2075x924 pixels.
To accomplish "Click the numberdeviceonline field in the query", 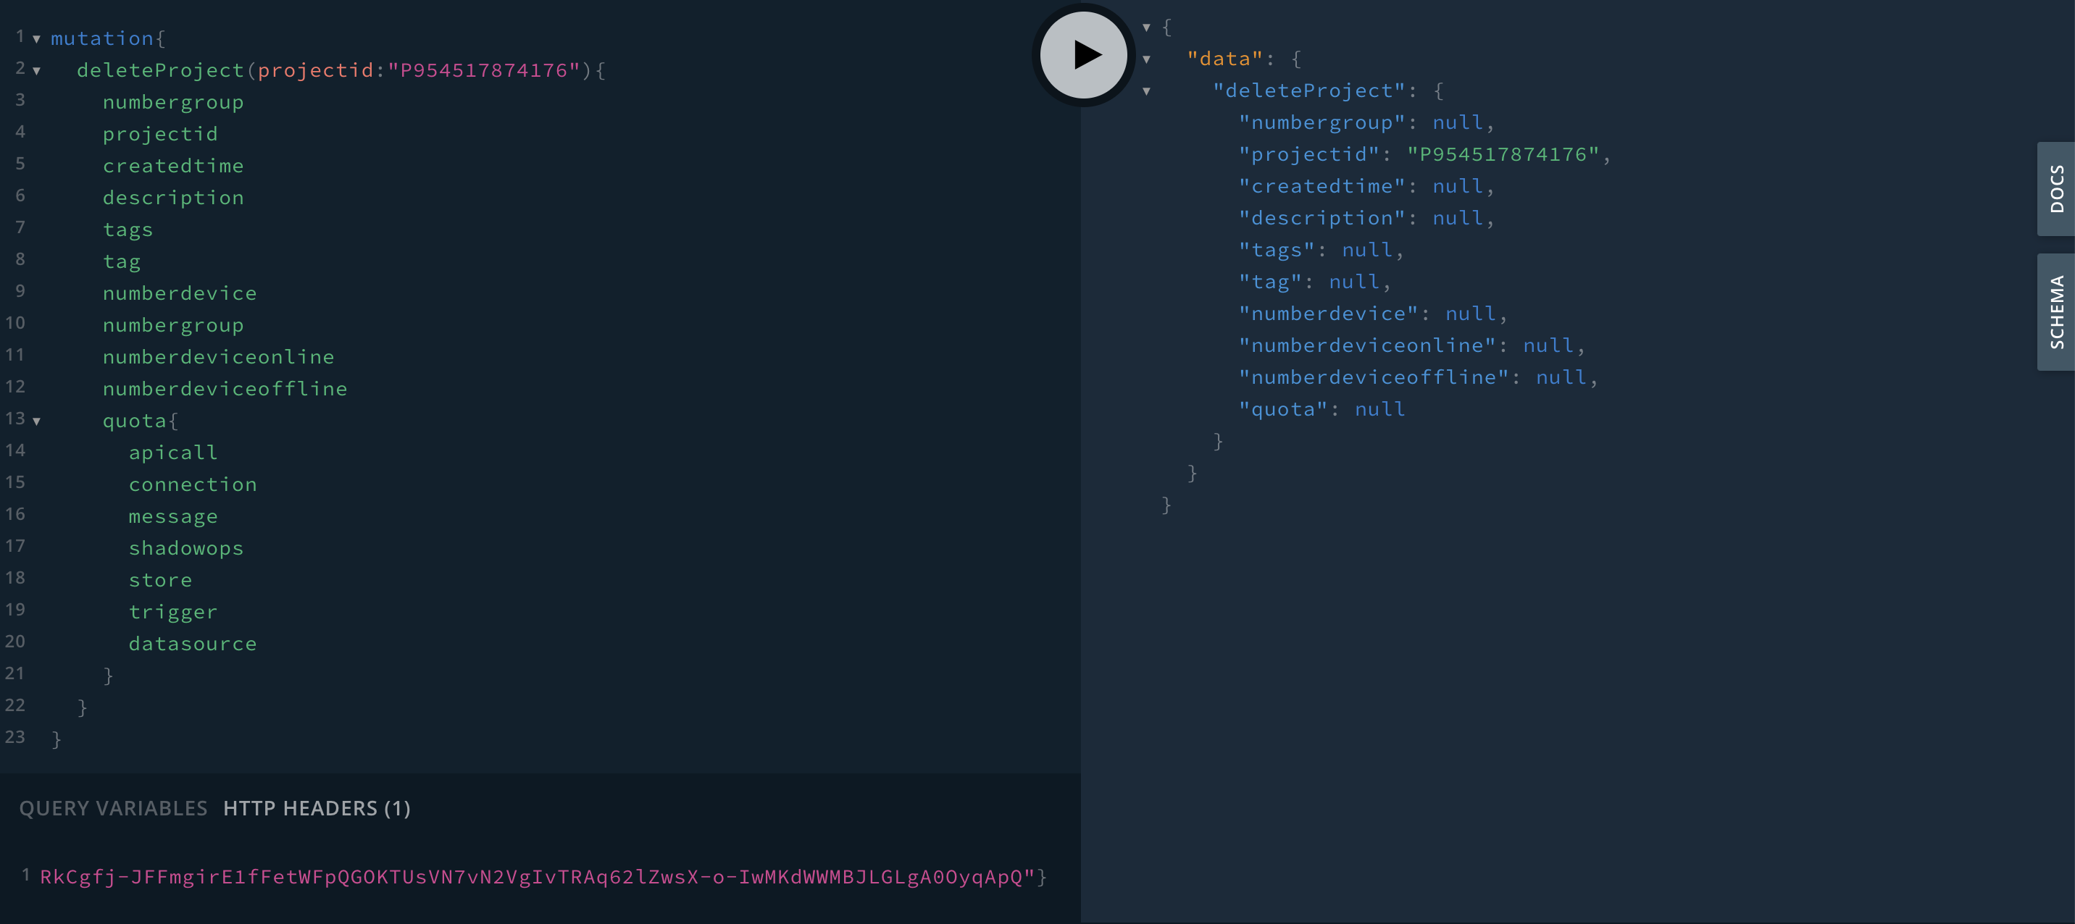I will tap(218, 356).
